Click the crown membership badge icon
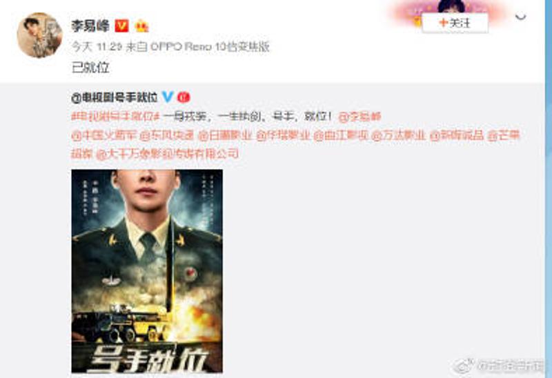Viewport: 552px width, 378px height. [x=141, y=26]
